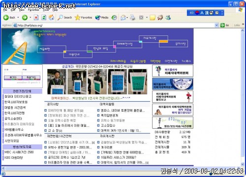Click the horizontal scrollbar left arrow
Image resolution: width=246 pixels, height=177 pixels.
3,168
